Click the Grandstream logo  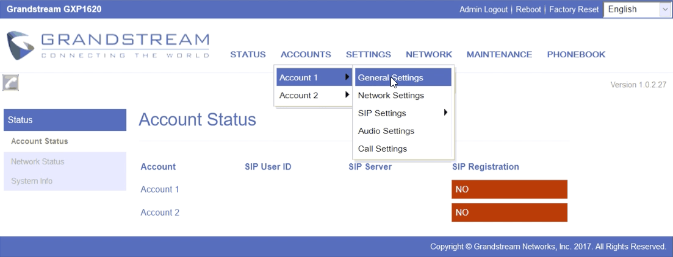pyautogui.click(x=108, y=46)
